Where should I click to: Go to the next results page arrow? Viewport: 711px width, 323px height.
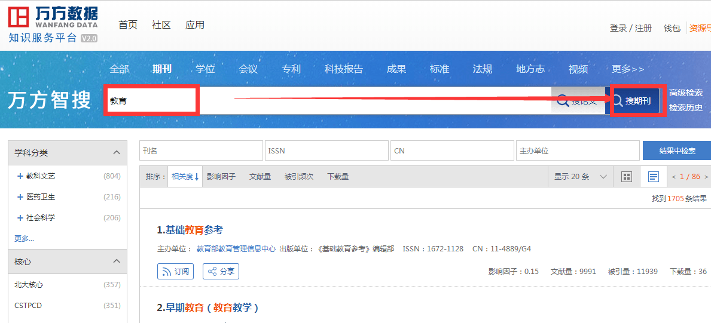706,177
